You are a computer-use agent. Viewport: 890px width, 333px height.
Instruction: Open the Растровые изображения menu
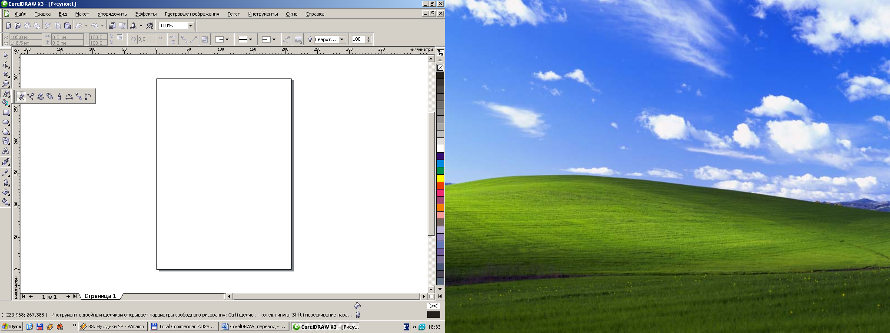[192, 14]
